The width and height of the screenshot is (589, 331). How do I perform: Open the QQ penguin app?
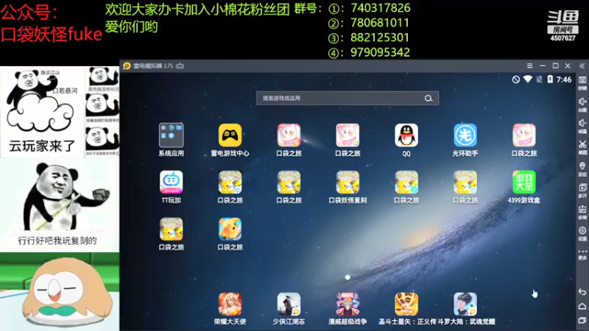406,135
